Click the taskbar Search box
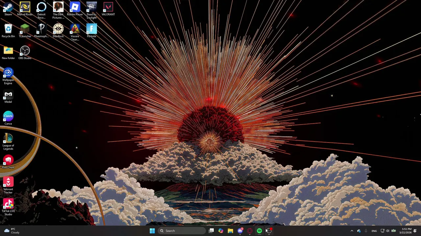 pos(181,231)
